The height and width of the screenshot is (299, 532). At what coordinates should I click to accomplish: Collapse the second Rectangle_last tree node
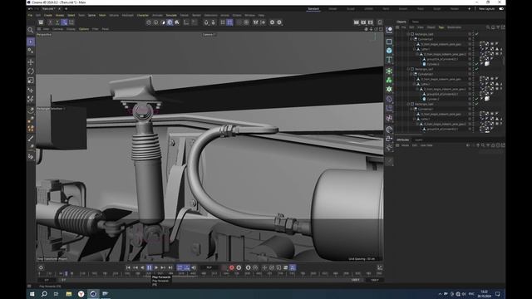pos(408,69)
